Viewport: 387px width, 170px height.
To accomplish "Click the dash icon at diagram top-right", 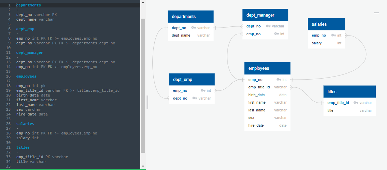I will 376,13.
